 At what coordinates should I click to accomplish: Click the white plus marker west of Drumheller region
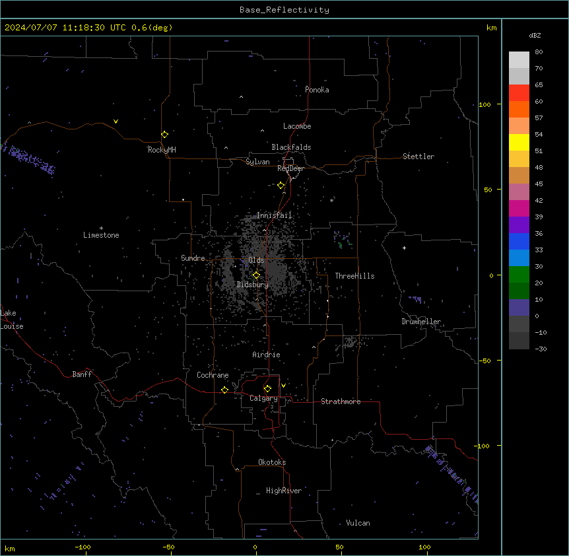pos(404,248)
